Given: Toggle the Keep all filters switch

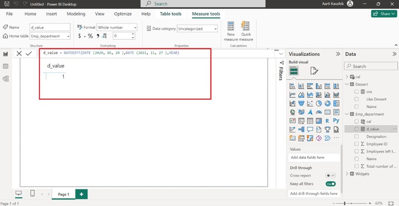Looking at the screenshot, I should point(330,184).
